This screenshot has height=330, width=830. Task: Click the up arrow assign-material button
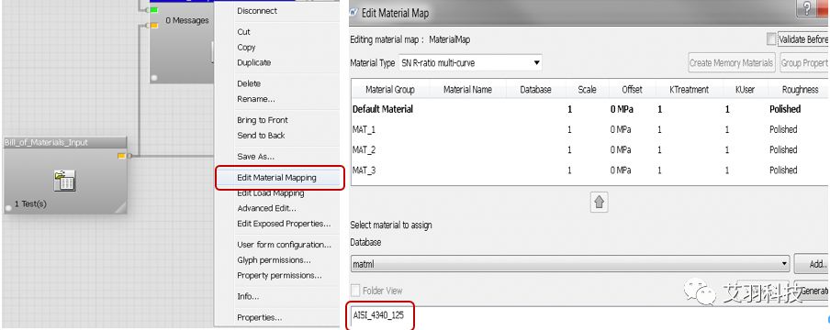point(599,203)
